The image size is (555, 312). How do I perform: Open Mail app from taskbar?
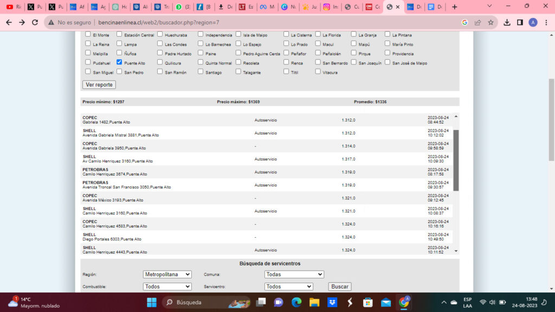[386, 302]
